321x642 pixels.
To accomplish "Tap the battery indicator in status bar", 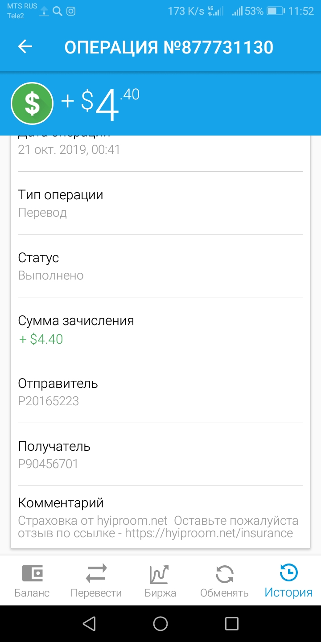I will [x=275, y=11].
